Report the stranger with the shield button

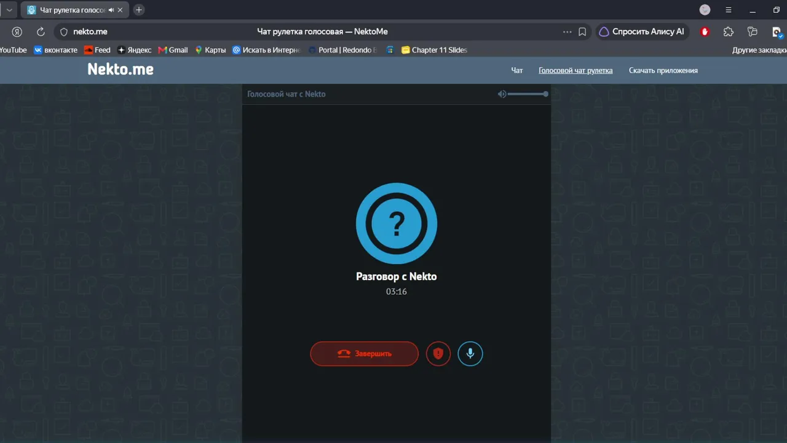coord(438,354)
